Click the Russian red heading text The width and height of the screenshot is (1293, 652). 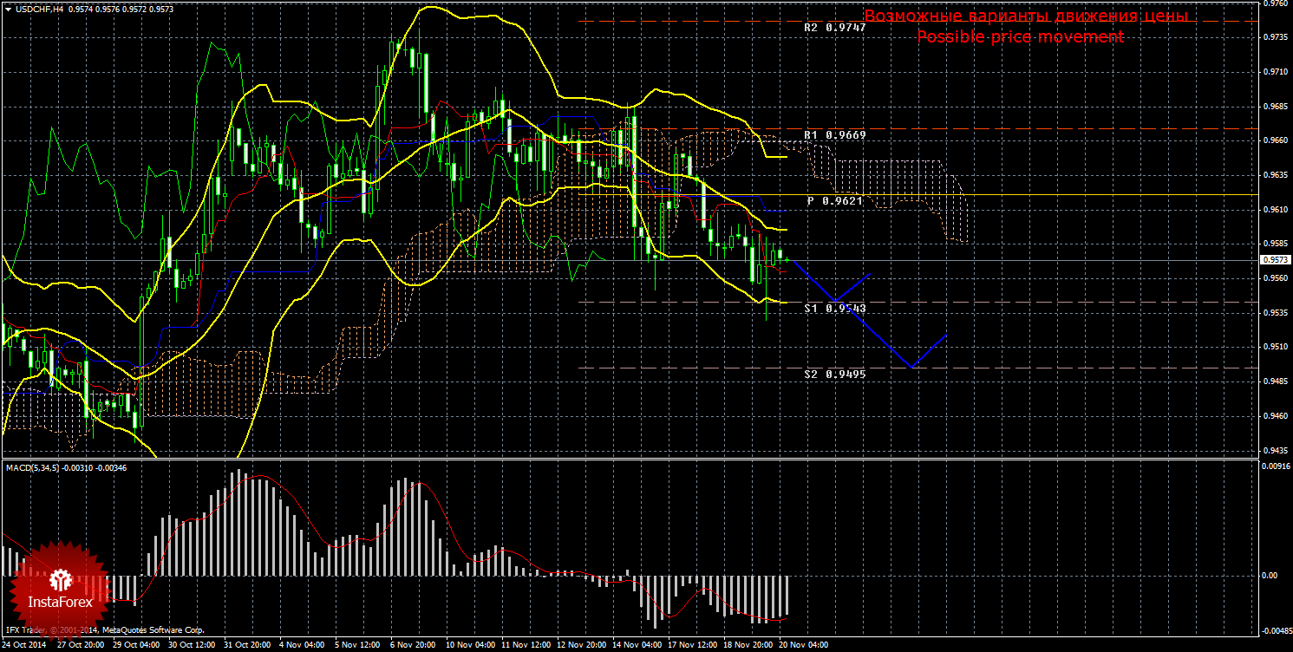pos(1026,16)
